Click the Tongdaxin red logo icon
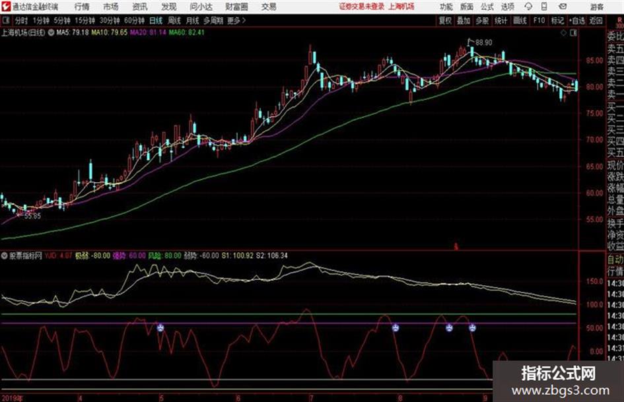624x402 pixels. tap(7, 7)
